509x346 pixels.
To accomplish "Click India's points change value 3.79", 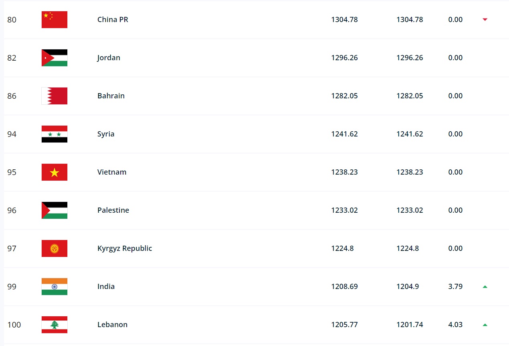I will 455,287.
